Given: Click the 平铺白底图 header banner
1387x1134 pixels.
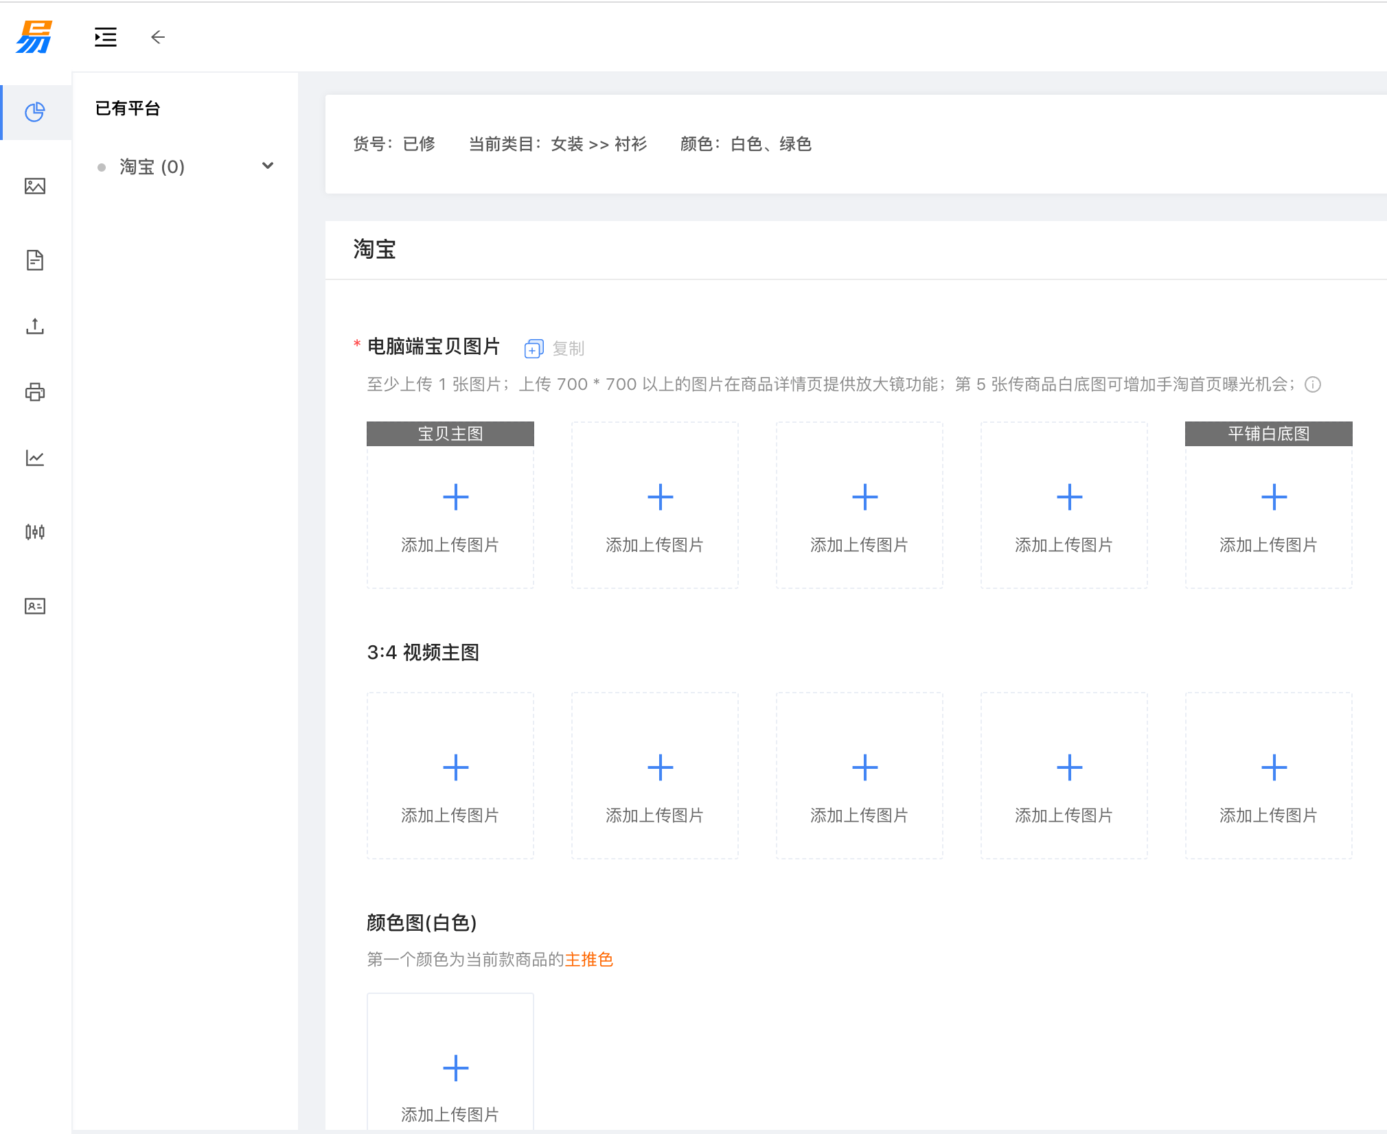Looking at the screenshot, I should click(x=1269, y=434).
